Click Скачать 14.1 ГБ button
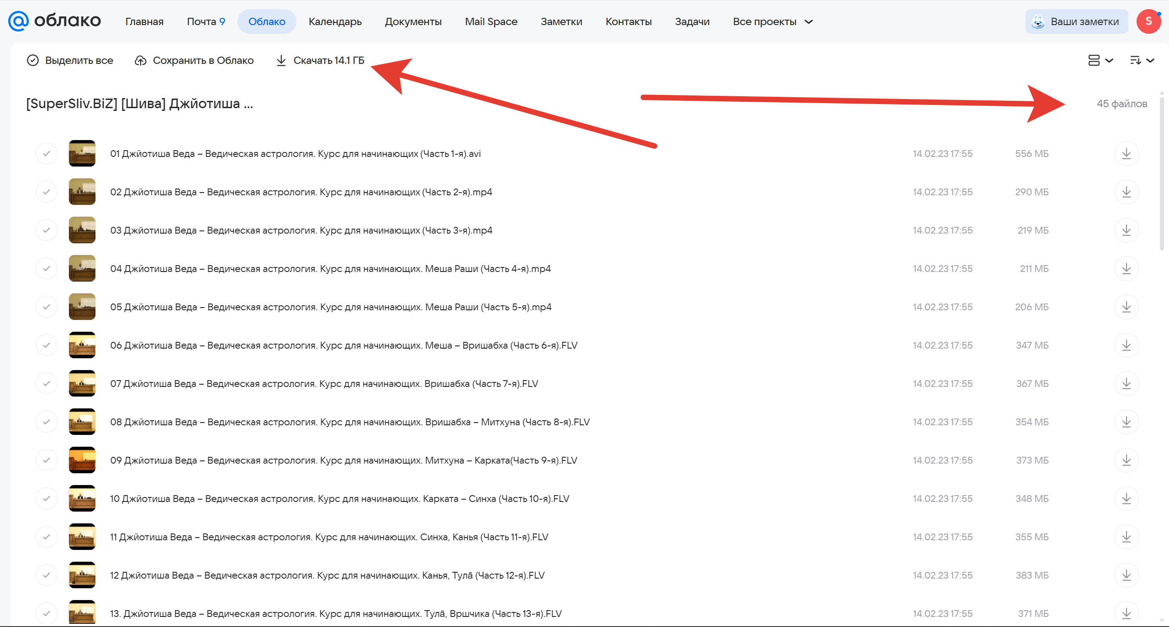Image resolution: width=1169 pixels, height=627 pixels. pos(320,60)
